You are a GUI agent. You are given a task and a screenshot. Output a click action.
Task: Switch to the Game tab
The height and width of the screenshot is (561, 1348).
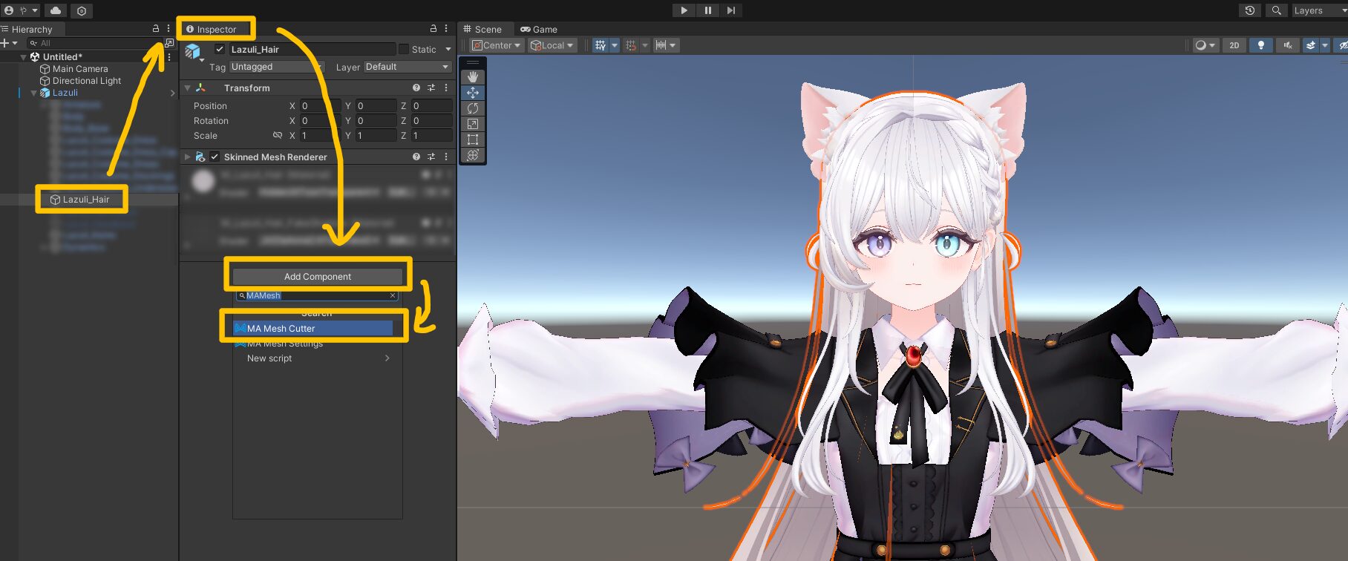tap(539, 30)
